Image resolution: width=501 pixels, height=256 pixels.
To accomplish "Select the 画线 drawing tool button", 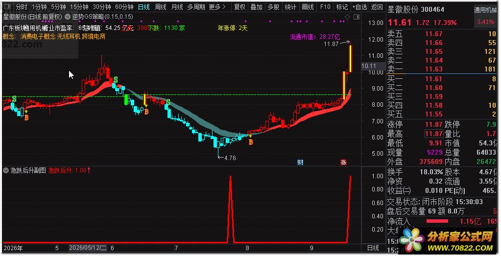I will click(308, 7).
